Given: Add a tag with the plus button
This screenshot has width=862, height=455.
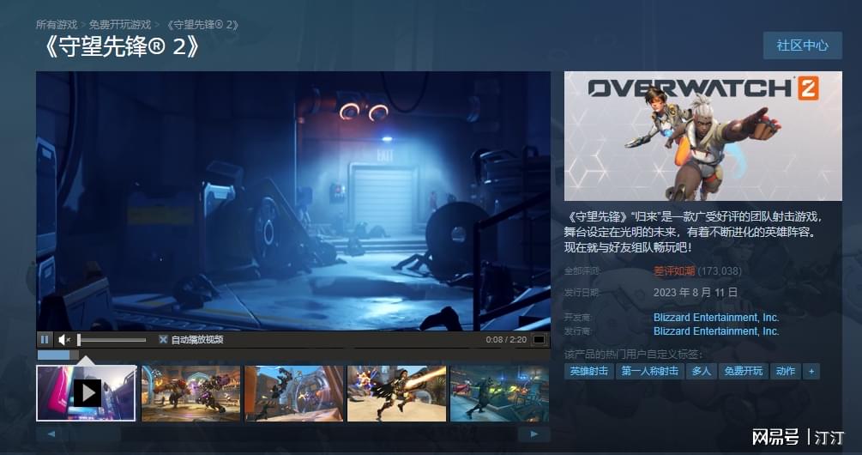Looking at the screenshot, I should click(811, 372).
